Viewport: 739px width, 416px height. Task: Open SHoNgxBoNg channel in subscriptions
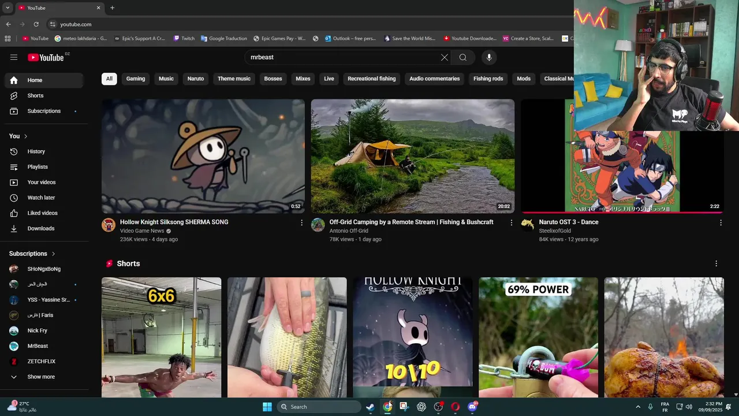click(44, 269)
